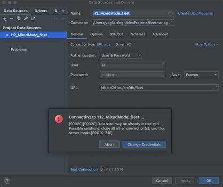Click the color circle in Name field
223x187 pixels.
click(170, 13)
